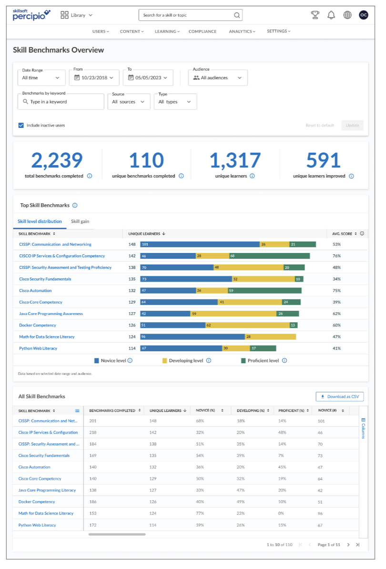Image resolution: width=386 pixels, height=569 pixels.
Task: Open the language globe icon
Action: (347, 15)
